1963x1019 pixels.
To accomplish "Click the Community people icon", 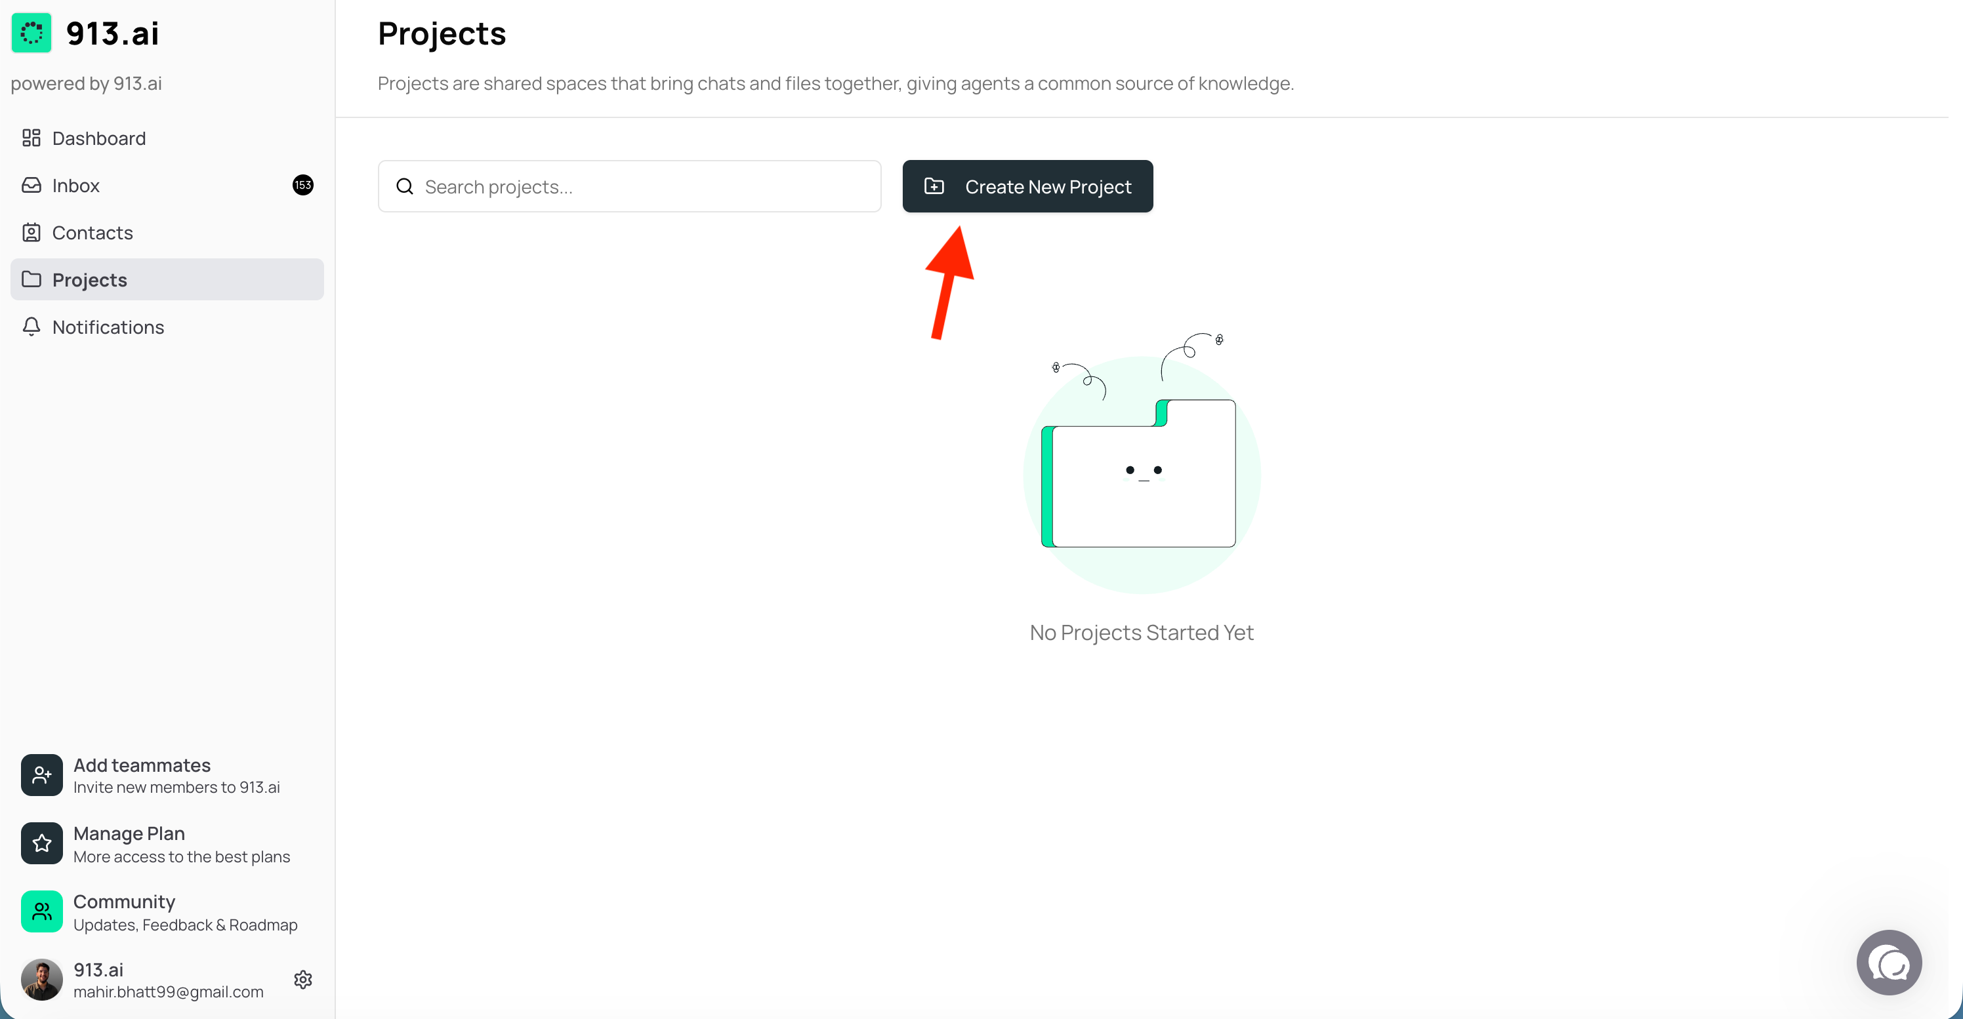I will (42, 911).
